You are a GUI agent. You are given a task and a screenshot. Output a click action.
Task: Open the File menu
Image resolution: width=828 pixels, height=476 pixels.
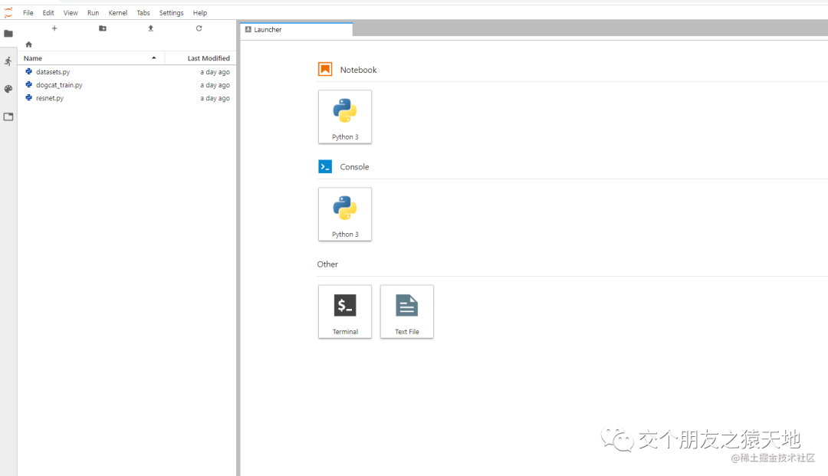point(28,13)
